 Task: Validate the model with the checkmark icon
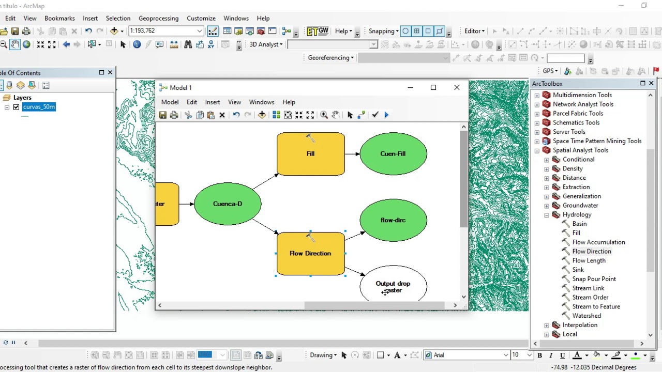(375, 115)
